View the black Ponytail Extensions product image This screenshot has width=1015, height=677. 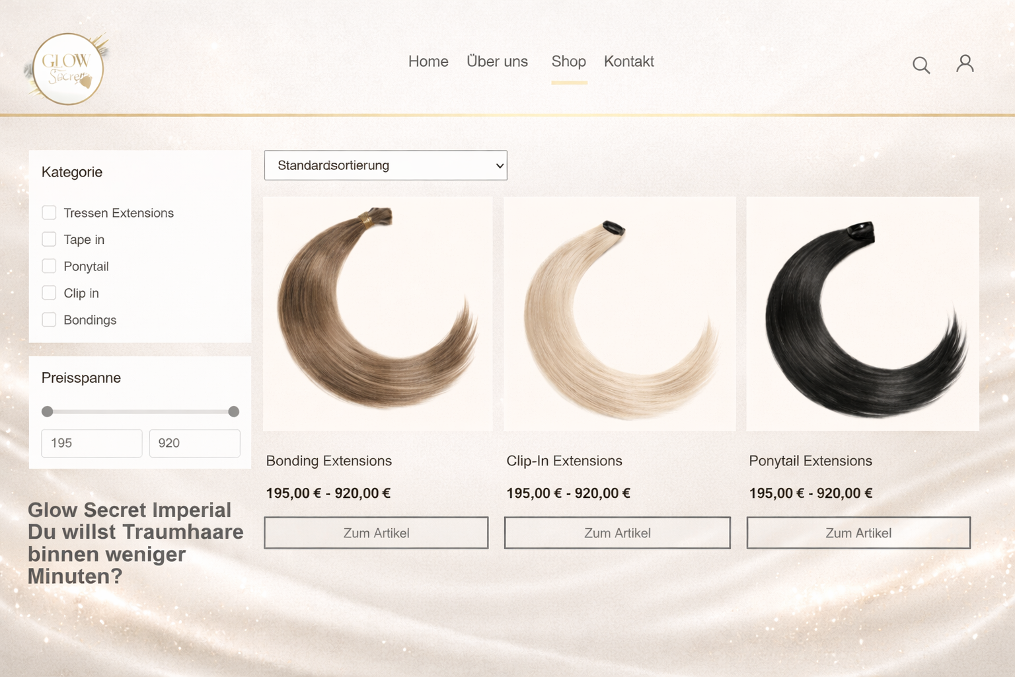(x=862, y=314)
